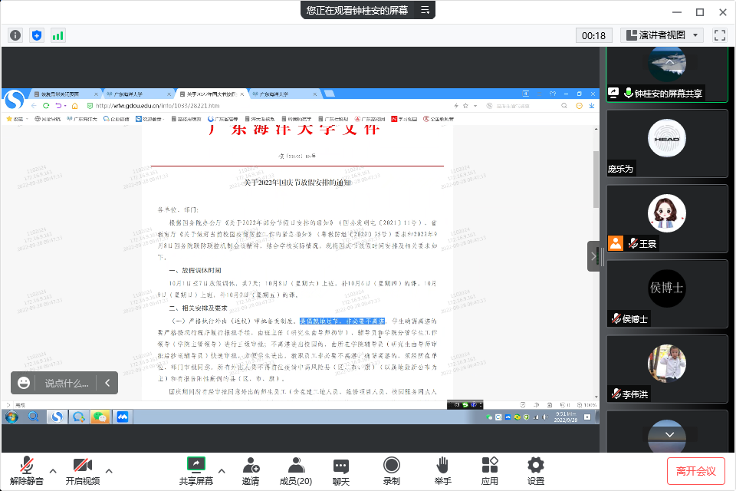
Task: Start Recording (录制)
Action: 391,470
